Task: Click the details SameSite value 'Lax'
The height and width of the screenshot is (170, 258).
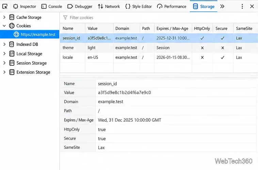Action: point(101,148)
